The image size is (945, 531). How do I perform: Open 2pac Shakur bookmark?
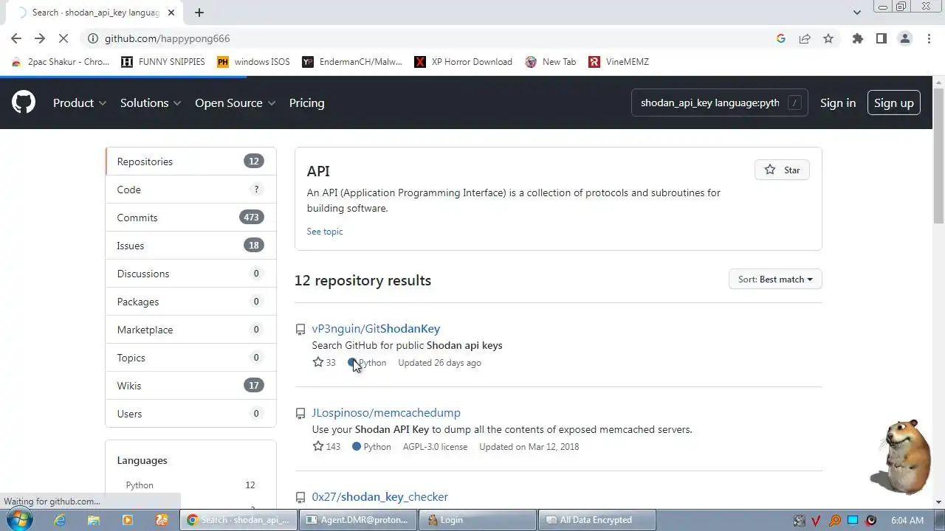61,62
